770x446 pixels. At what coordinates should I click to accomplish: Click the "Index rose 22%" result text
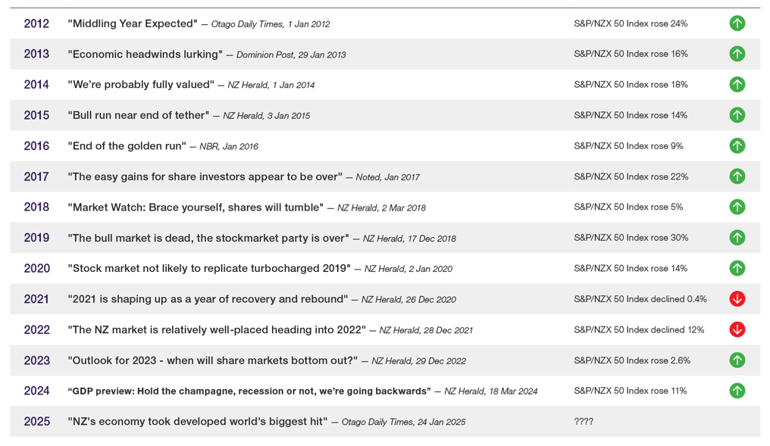pos(631,176)
